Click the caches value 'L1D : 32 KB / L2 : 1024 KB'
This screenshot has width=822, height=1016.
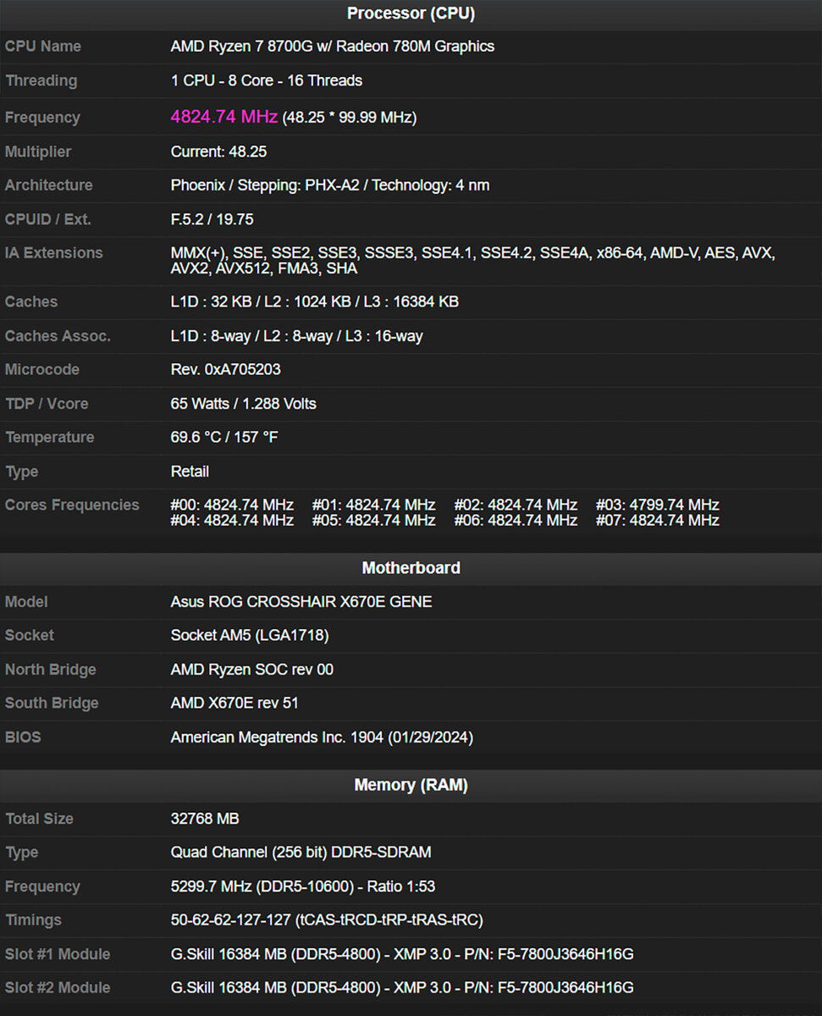click(315, 301)
